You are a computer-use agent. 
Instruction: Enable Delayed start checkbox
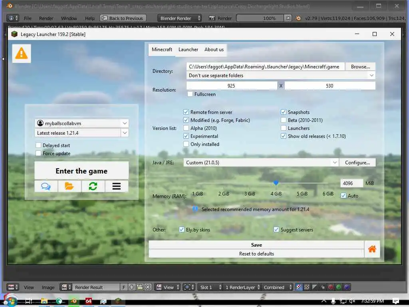pyautogui.click(x=38, y=145)
